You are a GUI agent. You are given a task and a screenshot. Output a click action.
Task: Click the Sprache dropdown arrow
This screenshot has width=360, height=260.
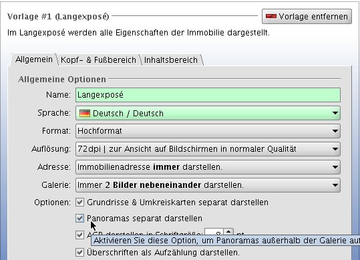(335, 113)
